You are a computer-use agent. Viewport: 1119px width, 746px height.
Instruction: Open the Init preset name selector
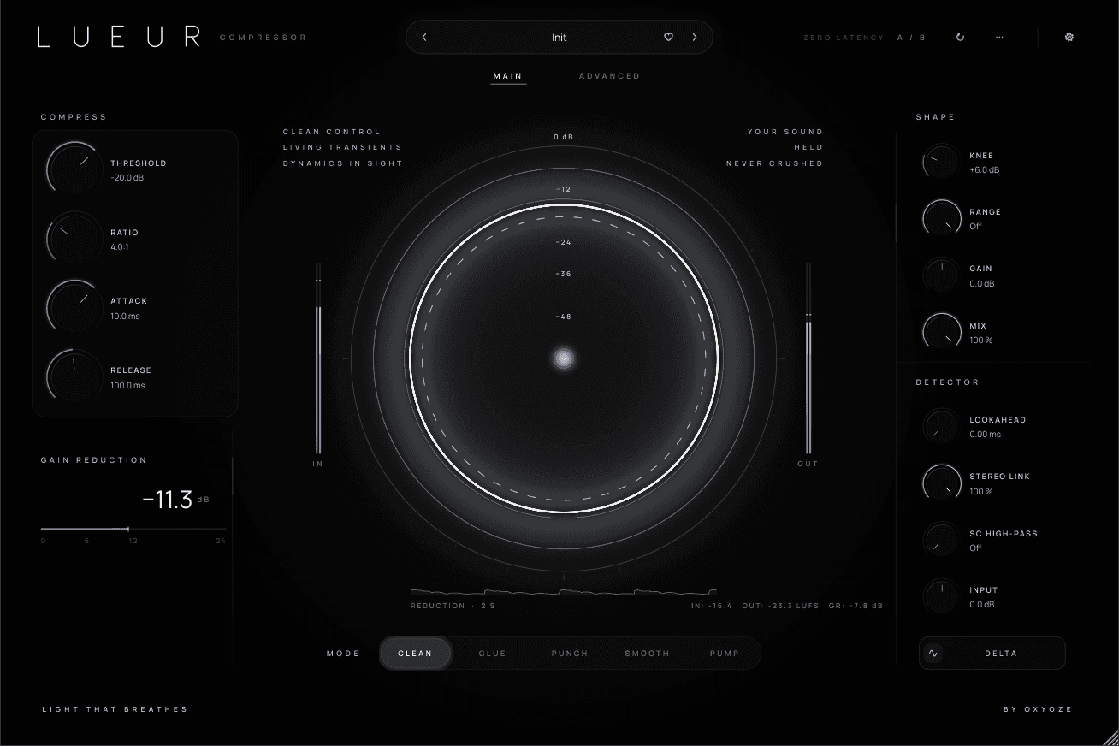[x=559, y=38]
